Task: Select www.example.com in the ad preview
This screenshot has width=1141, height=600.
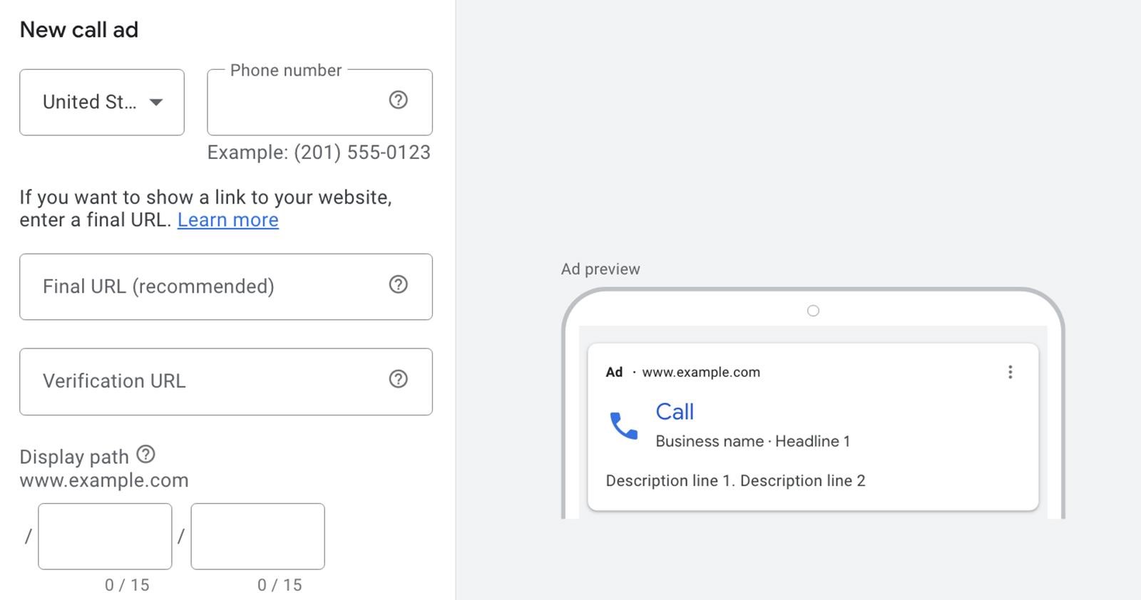Action: pos(701,372)
